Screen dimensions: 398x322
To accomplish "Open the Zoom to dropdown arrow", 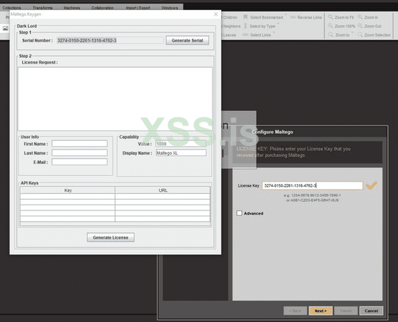I will (x=352, y=32).
